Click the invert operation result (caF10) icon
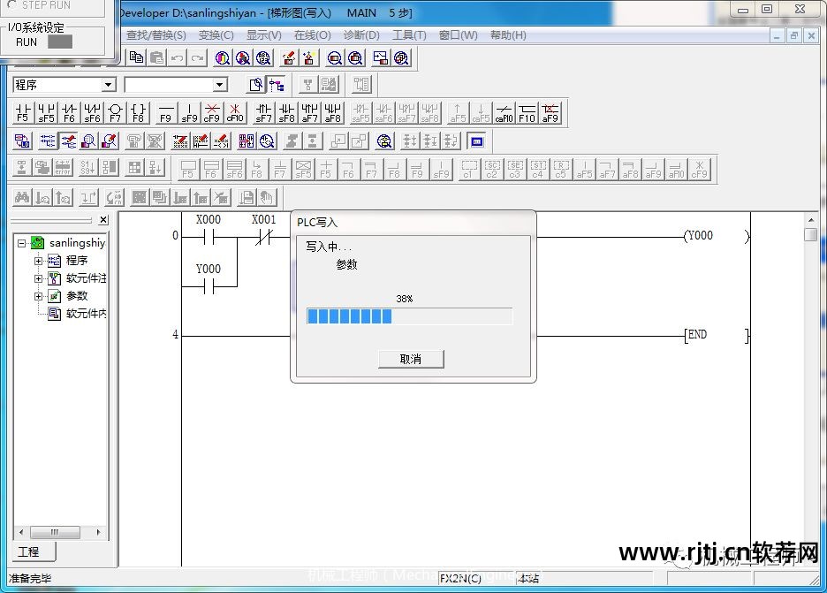This screenshot has width=827, height=593. point(504,113)
